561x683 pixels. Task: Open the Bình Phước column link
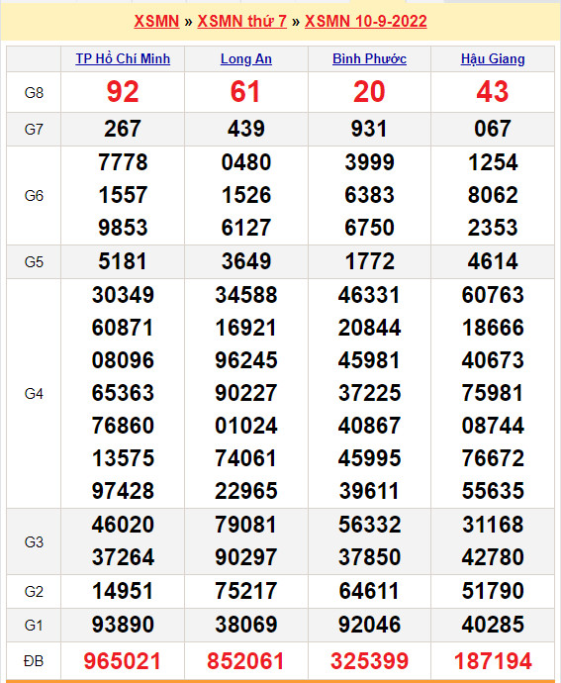click(369, 58)
